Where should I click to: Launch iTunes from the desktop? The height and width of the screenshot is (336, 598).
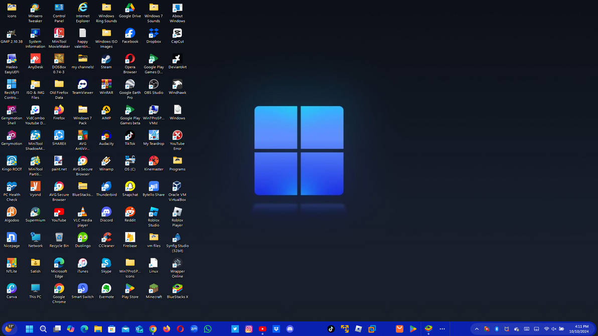(83, 266)
